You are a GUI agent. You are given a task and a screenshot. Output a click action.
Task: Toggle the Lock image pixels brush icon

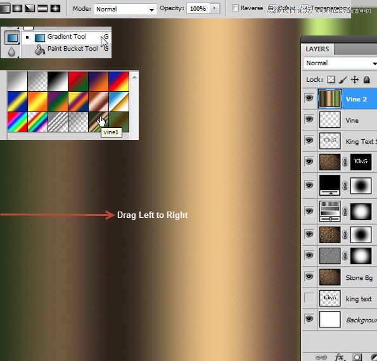[343, 80]
